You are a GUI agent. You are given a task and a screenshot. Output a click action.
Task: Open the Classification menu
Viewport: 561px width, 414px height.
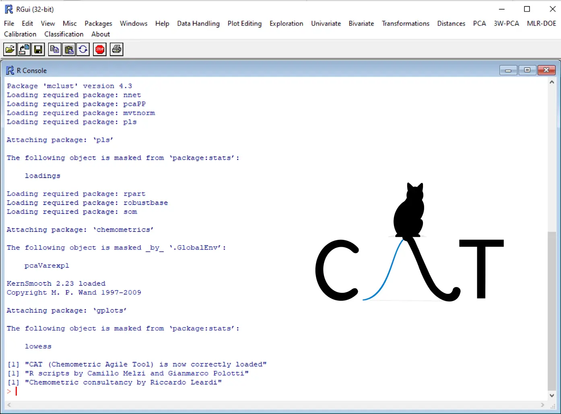64,34
